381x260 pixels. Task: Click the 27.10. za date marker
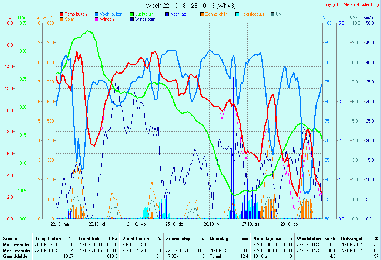251,224
